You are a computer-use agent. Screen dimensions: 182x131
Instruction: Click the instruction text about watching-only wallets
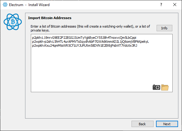90,28
